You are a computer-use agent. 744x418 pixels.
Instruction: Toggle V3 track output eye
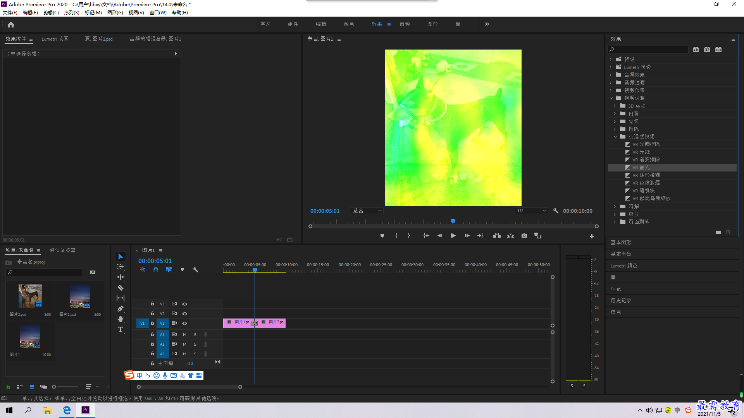tap(185, 304)
